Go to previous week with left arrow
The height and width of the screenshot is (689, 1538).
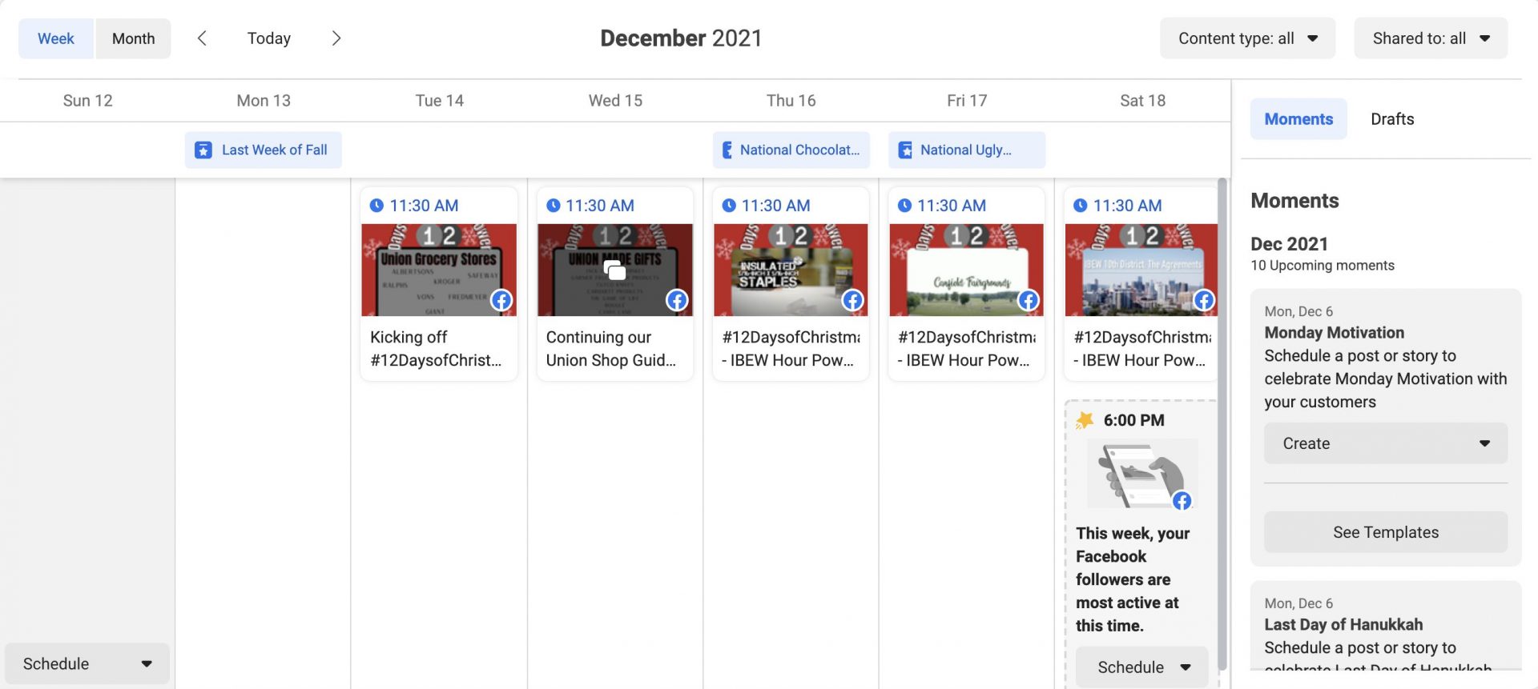coord(202,38)
